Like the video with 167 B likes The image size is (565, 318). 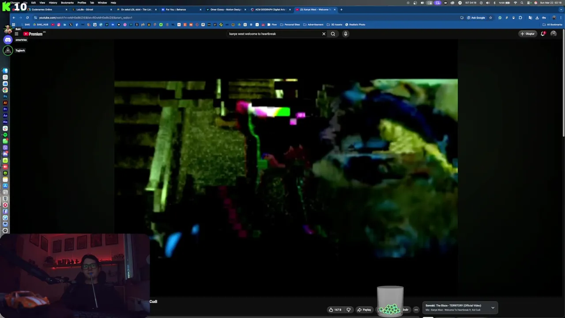point(335,310)
